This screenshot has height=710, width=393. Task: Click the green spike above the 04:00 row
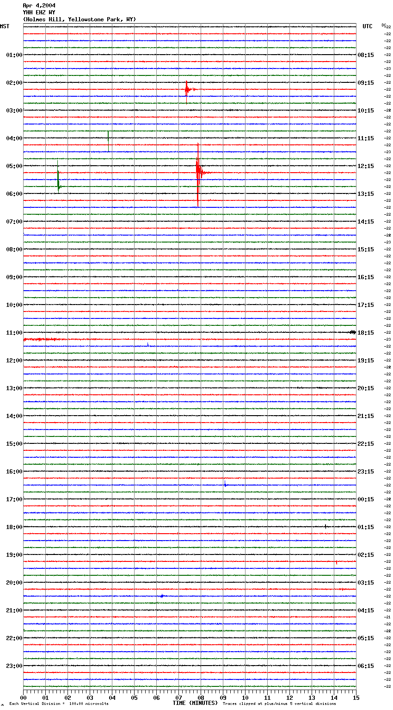[x=108, y=141]
